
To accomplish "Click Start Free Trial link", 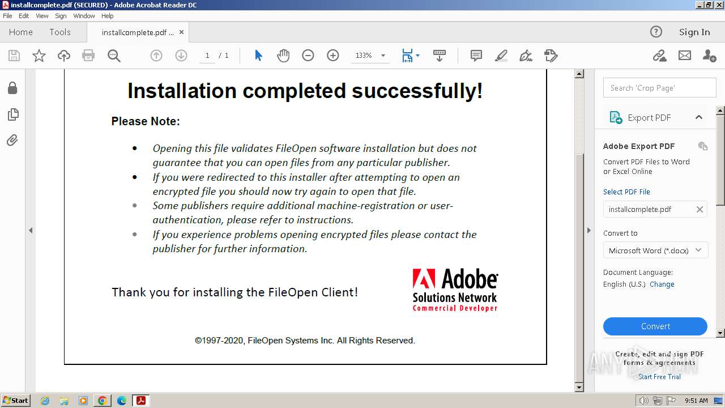I will (x=659, y=377).
